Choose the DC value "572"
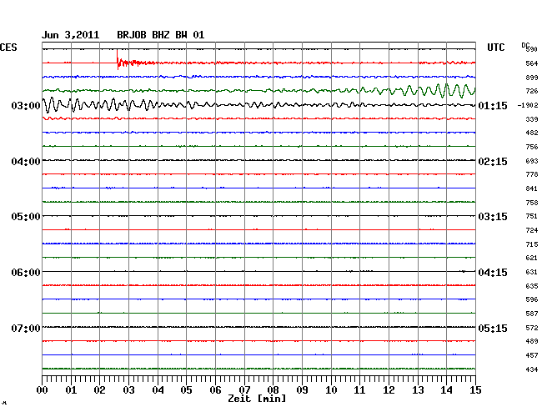The width and height of the screenshot is (542, 412). pyautogui.click(x=532, y=328)
